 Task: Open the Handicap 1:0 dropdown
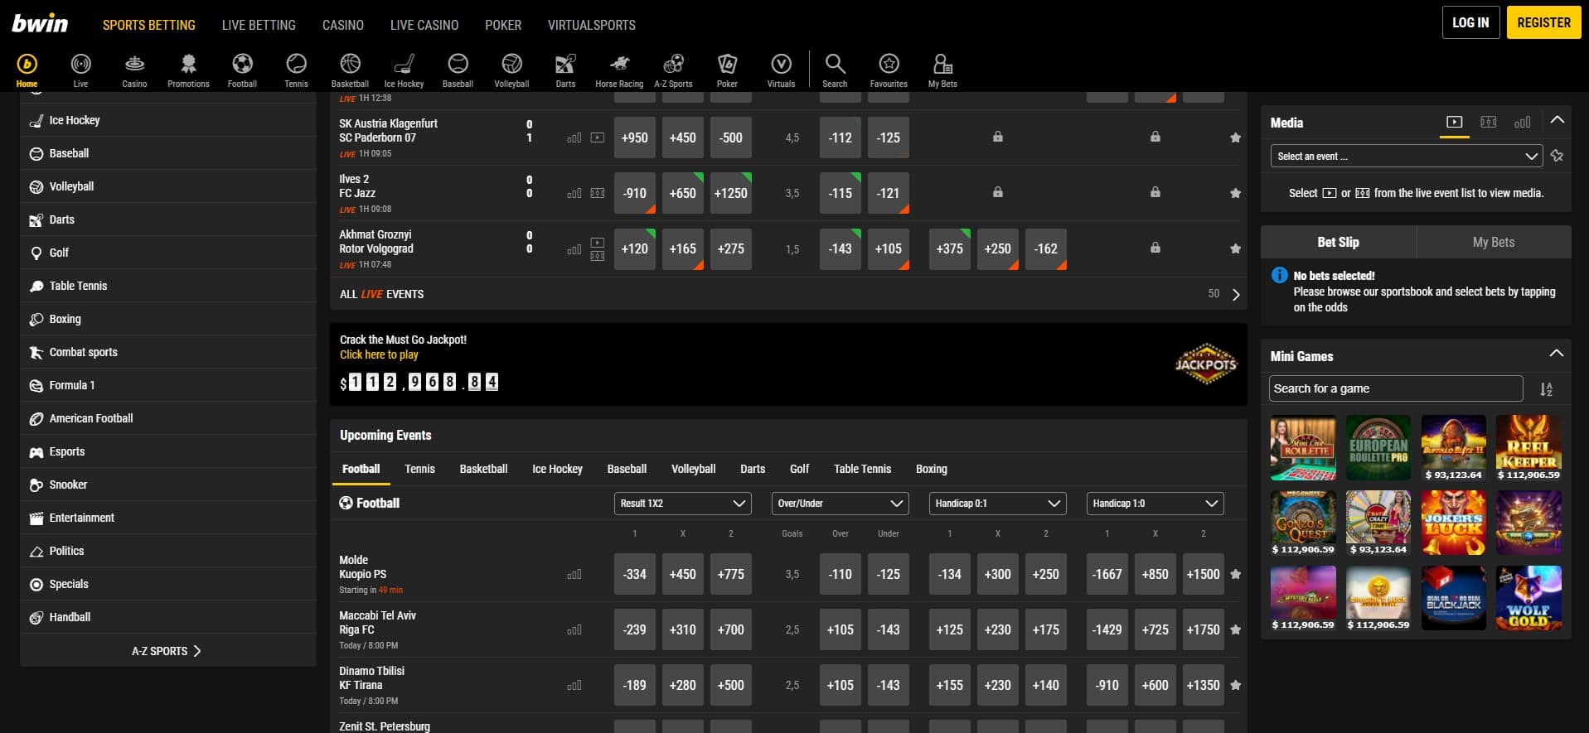pyautogui.click(x=1155, y=503)
